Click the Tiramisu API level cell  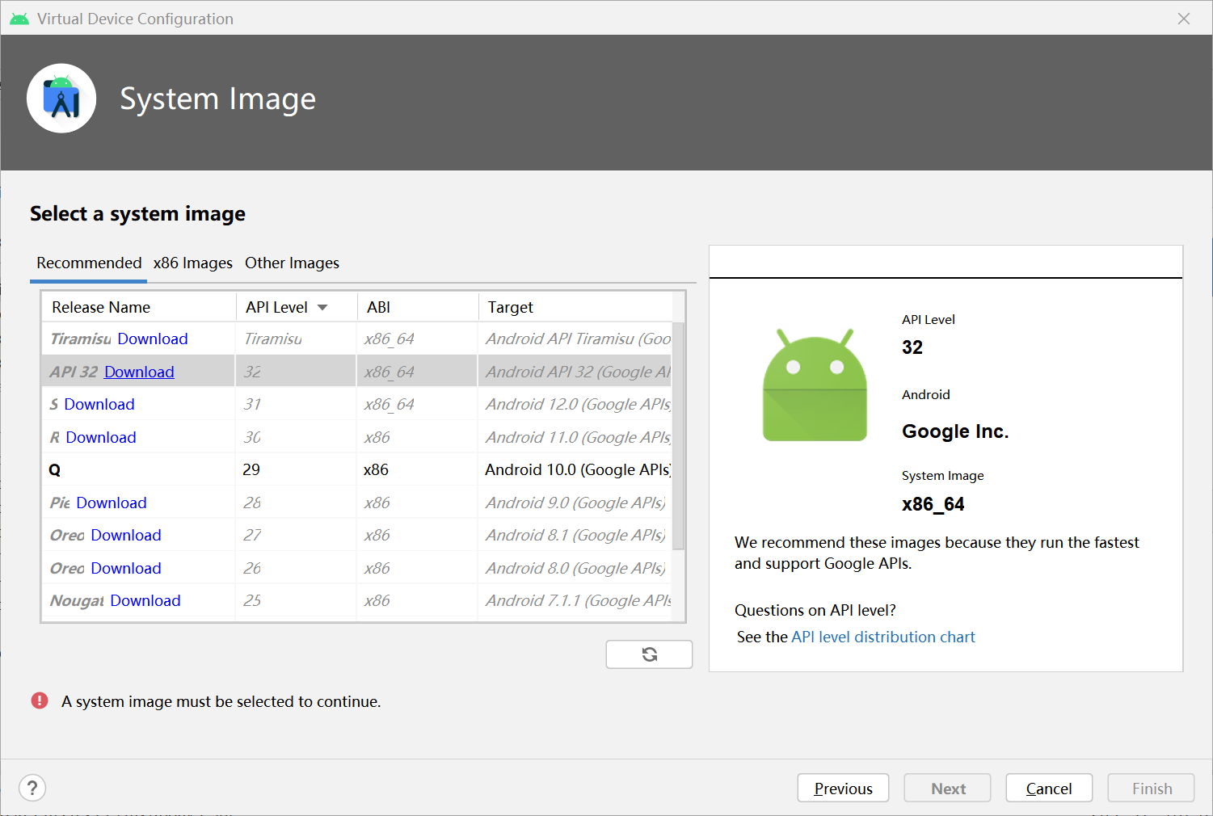click(x=296, y=339)
